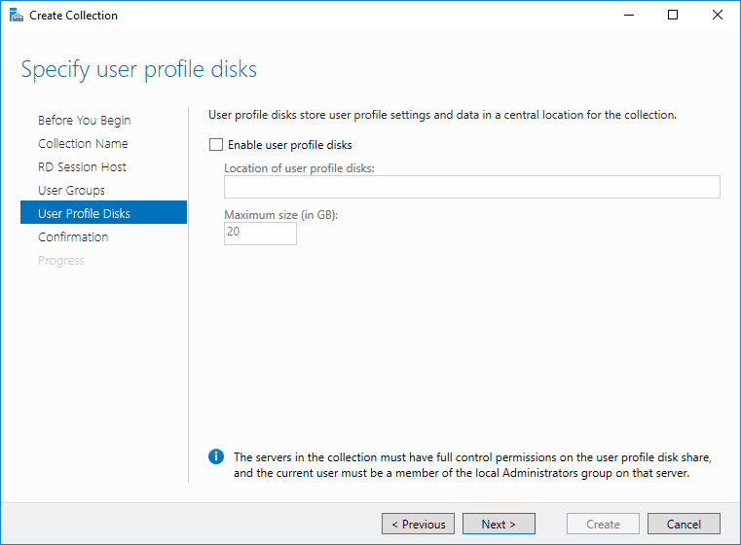
Task: Go back with the Previous button
Action: coord(418,525)
